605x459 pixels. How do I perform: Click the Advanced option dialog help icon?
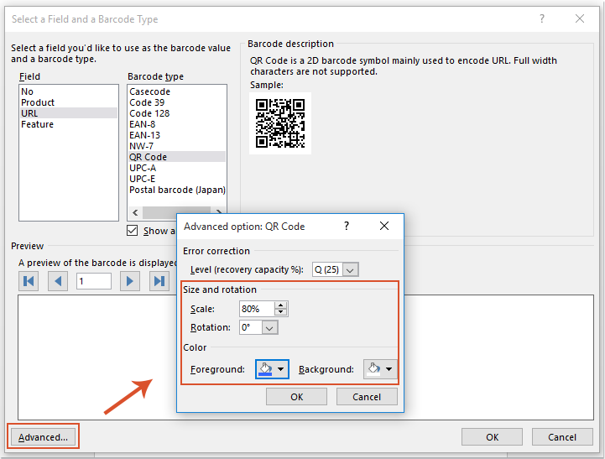point(345,227)
